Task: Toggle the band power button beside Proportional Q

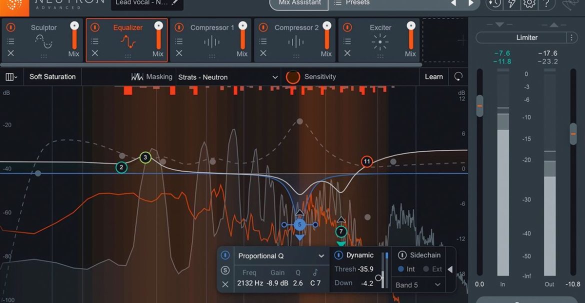Action: point(225,255)
